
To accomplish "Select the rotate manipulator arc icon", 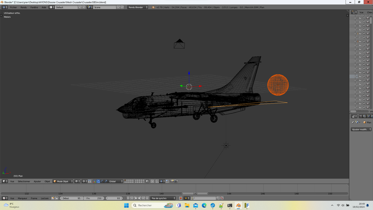I will tap(102, 181).
